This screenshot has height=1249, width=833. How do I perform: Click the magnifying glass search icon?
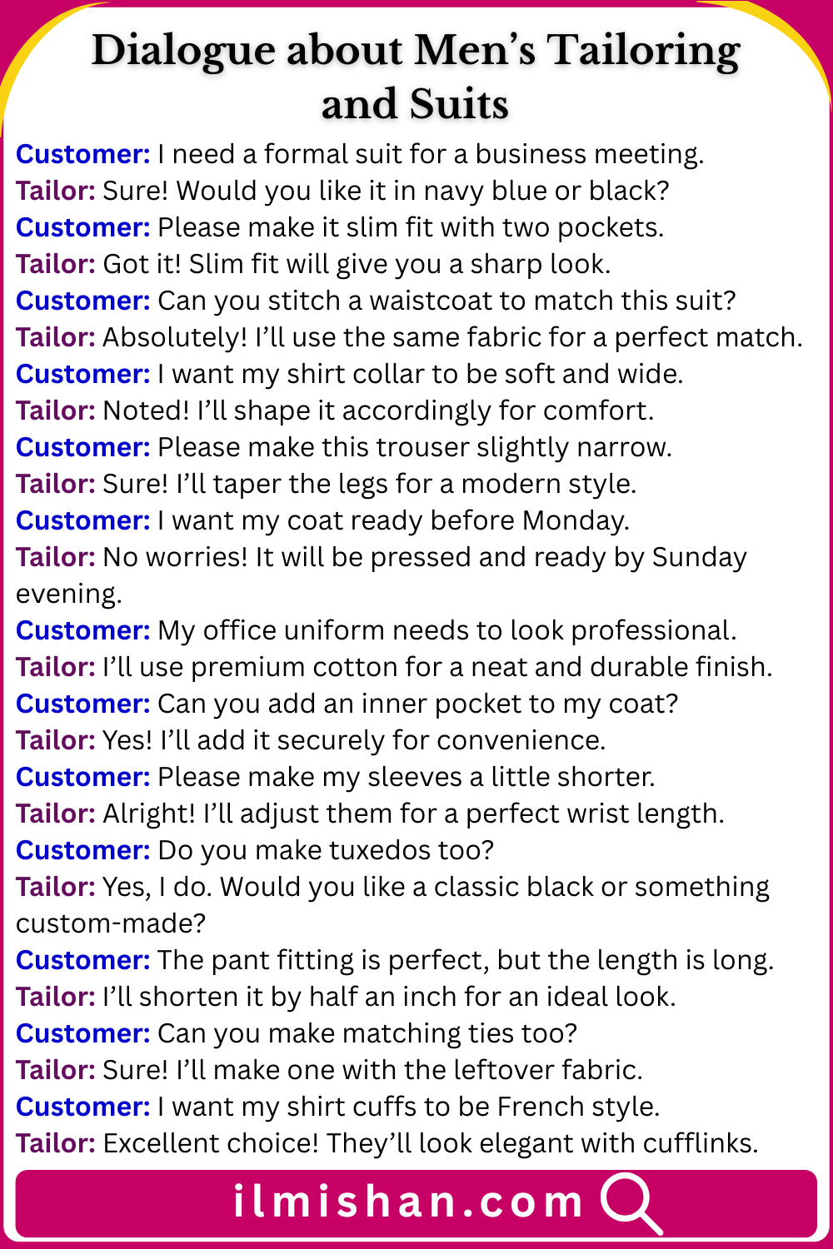[x=631, y=1202]
